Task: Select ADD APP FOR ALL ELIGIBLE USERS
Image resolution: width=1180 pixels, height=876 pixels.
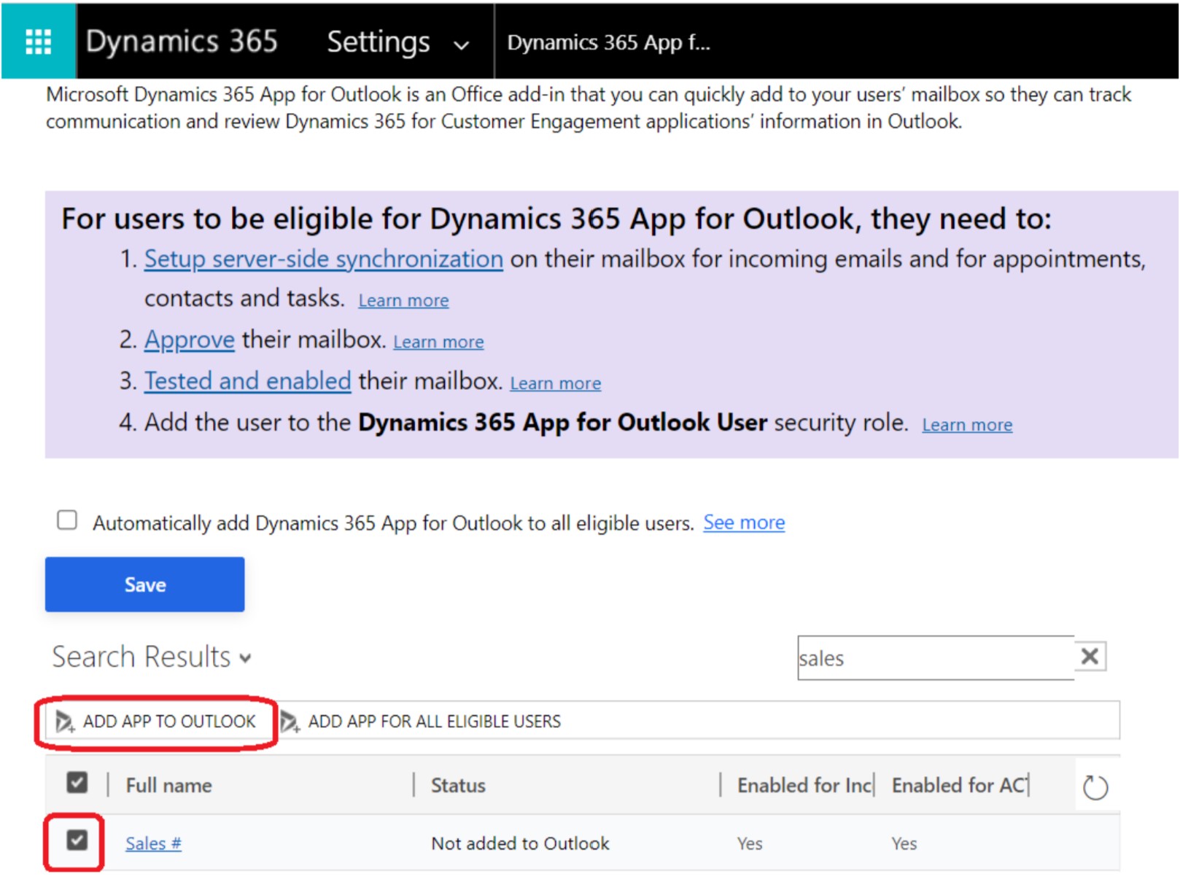Action: click(434, 722)
